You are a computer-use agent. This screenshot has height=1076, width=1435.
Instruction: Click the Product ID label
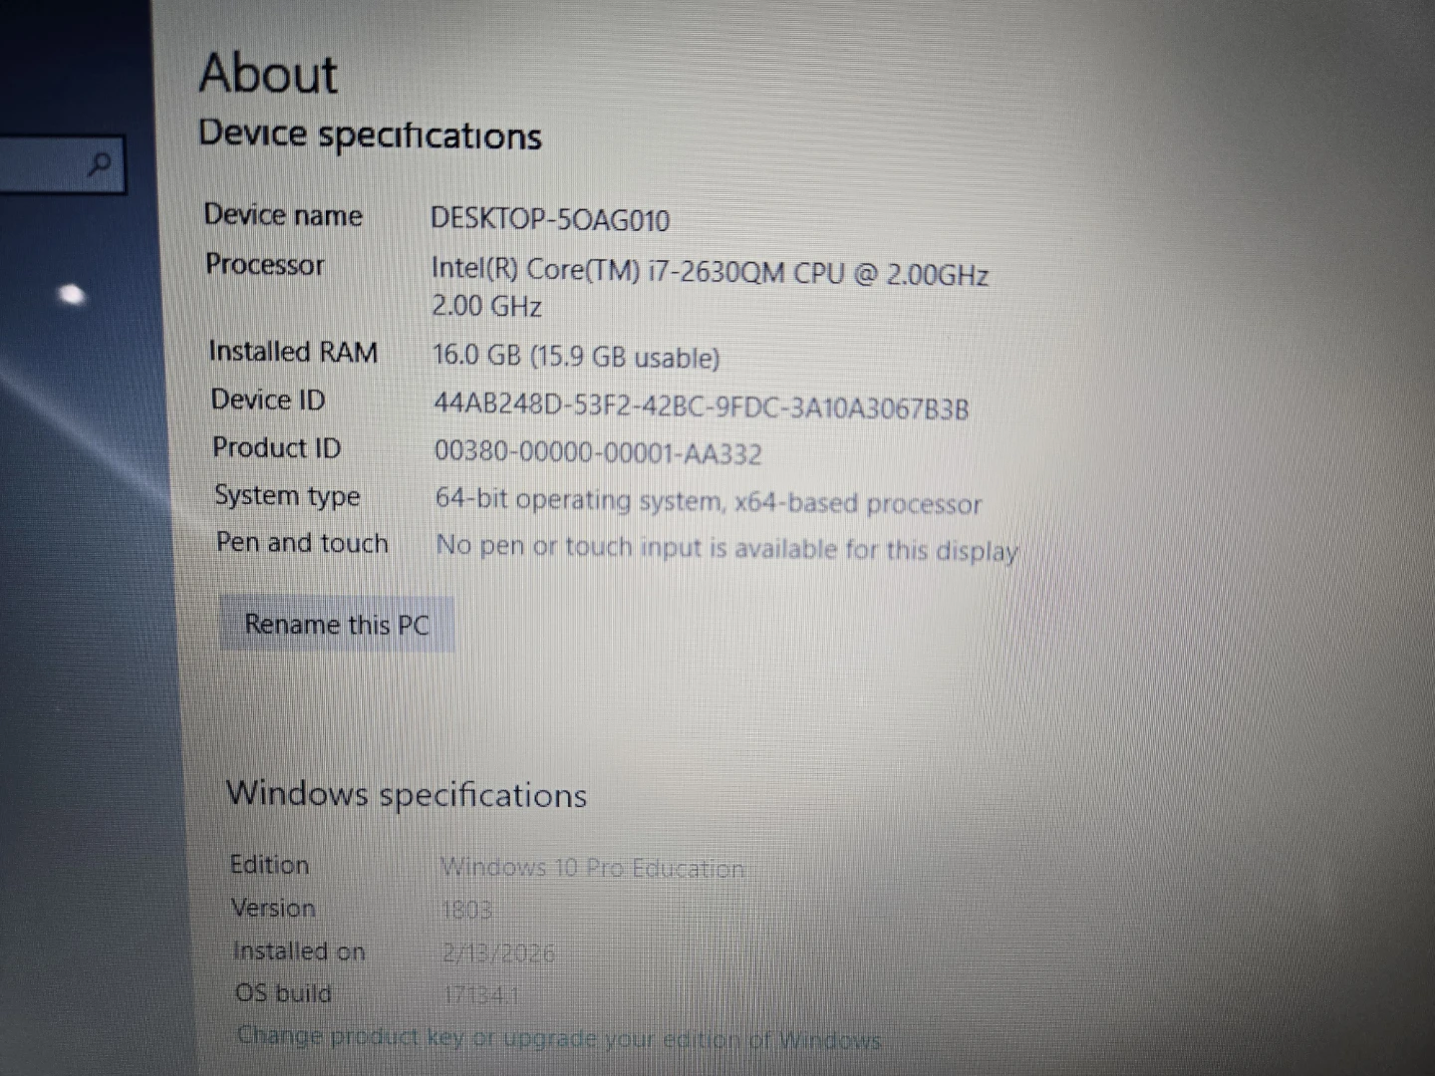[277, 447]
